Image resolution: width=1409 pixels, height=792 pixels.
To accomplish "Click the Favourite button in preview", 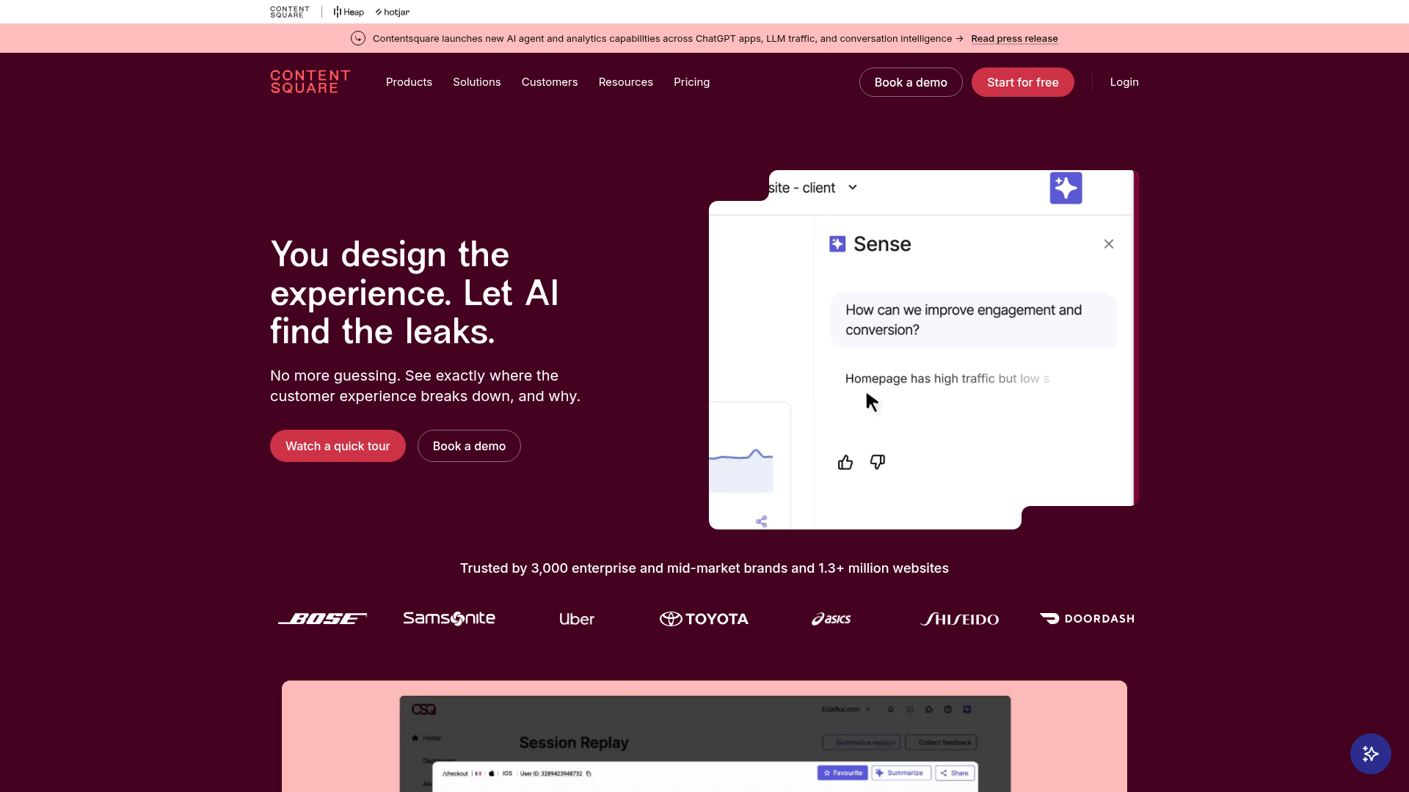I will [x=842, y=773].
